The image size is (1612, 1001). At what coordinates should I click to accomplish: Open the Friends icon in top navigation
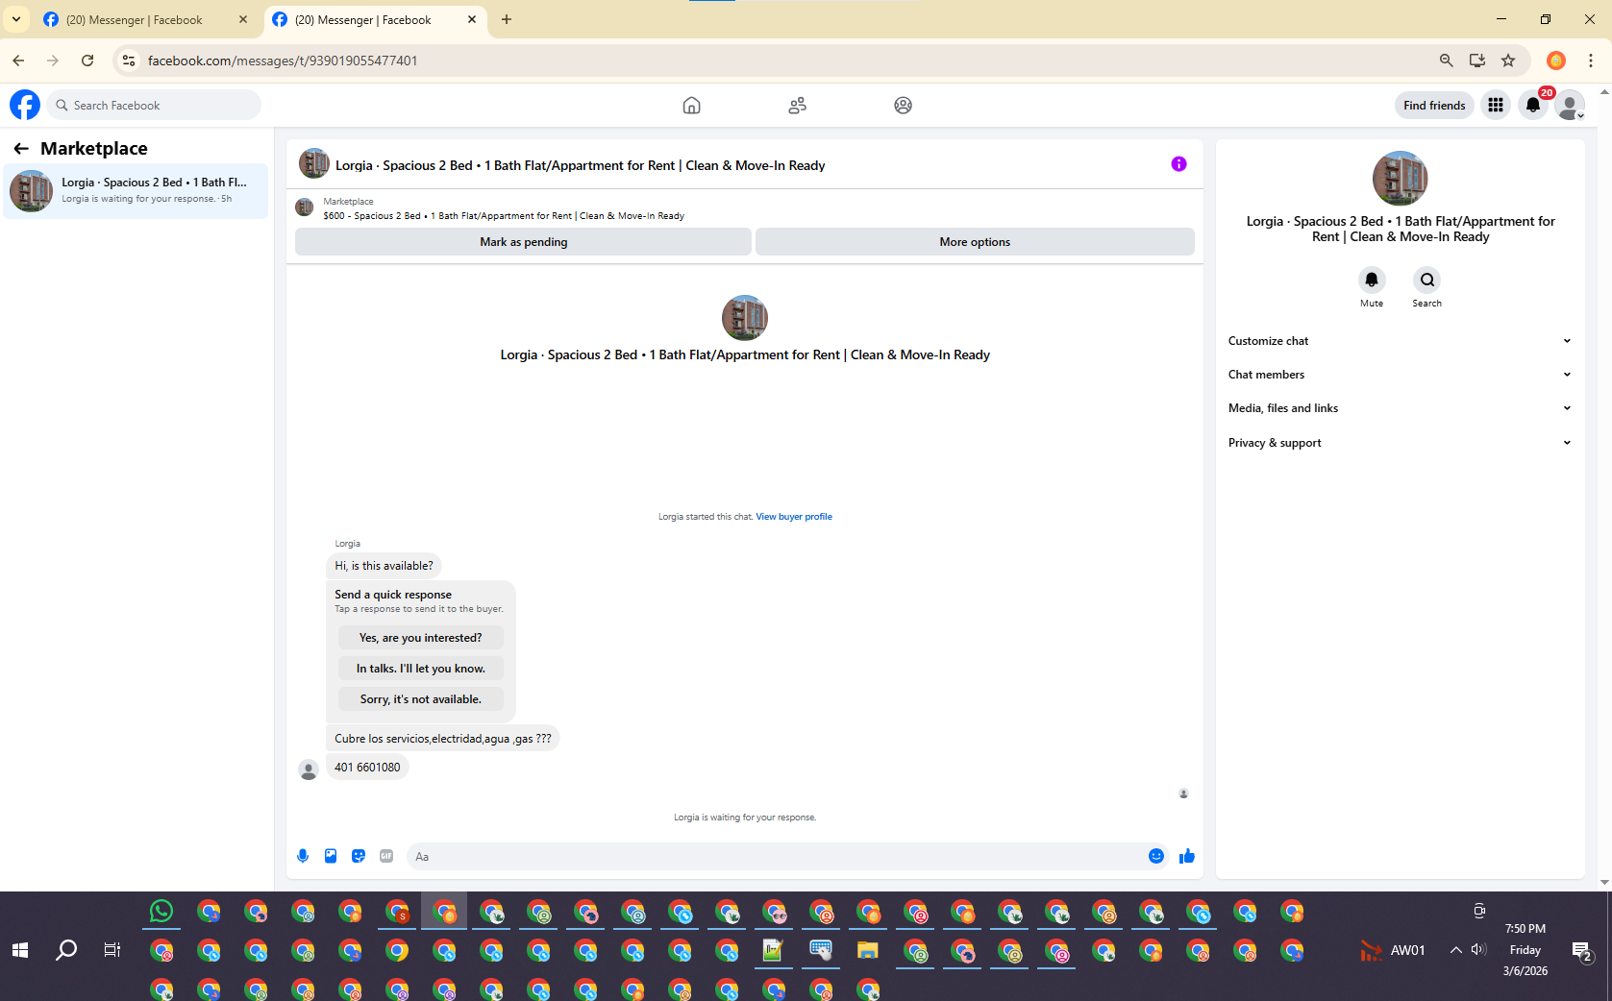pyautogui.click(x=797, y=106)
